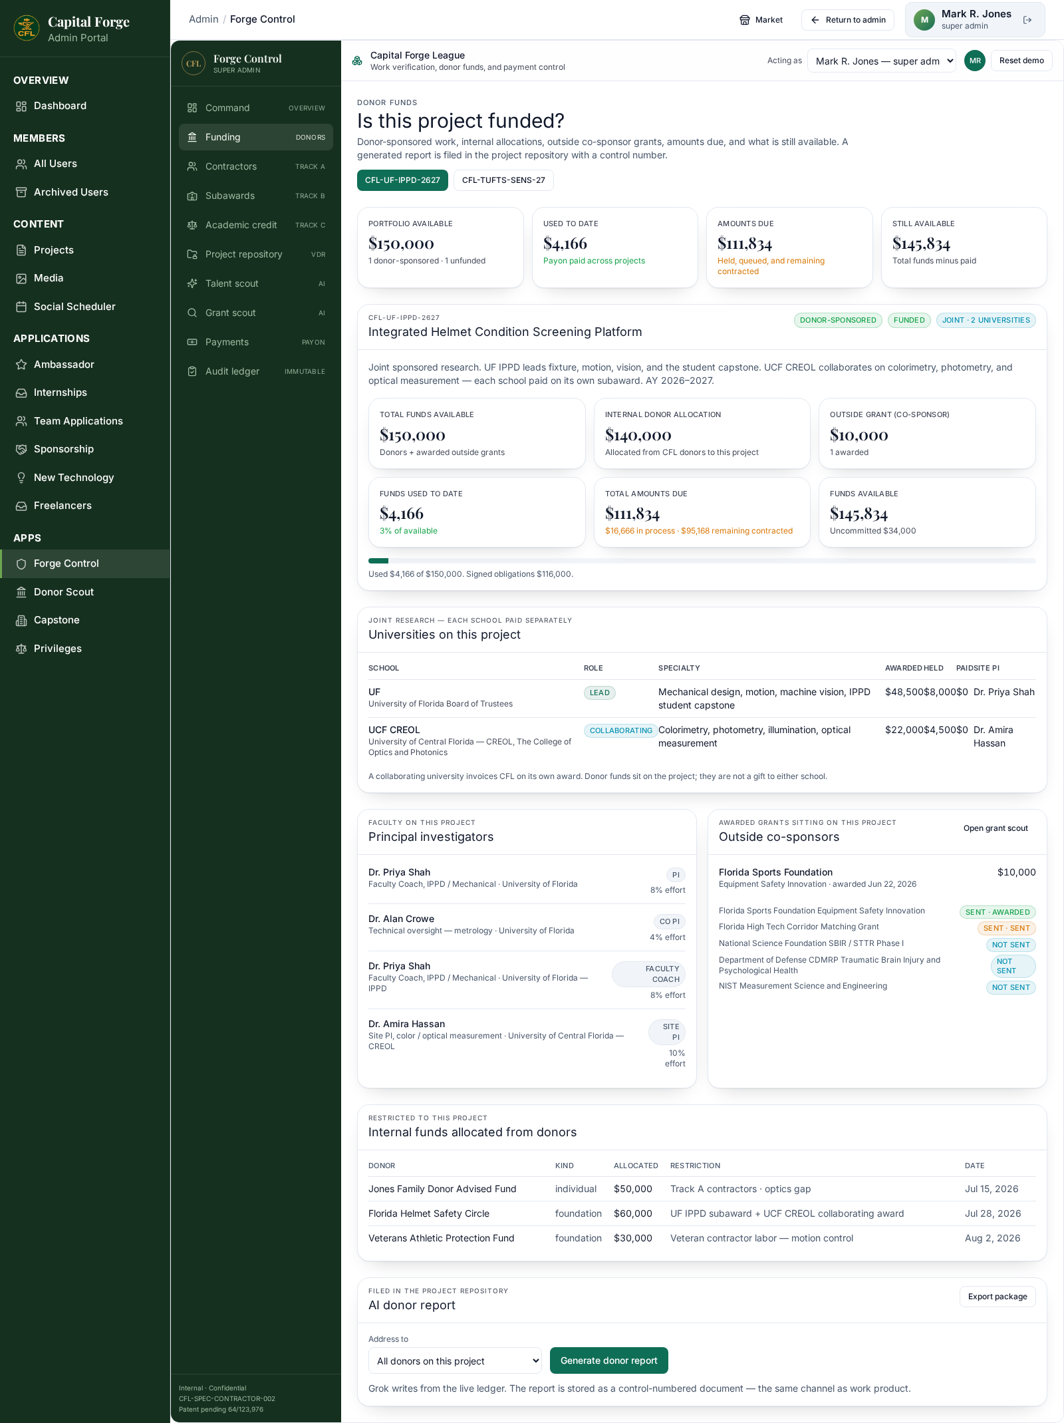Click the Jones Family Donor Advised Fund row
The height and width of the screenshot is (1423, 1064).
point(702,1189)
